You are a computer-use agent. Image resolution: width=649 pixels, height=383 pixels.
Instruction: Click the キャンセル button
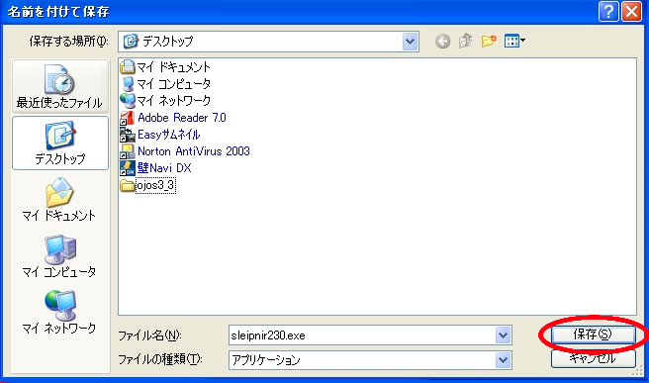point(594,358)
